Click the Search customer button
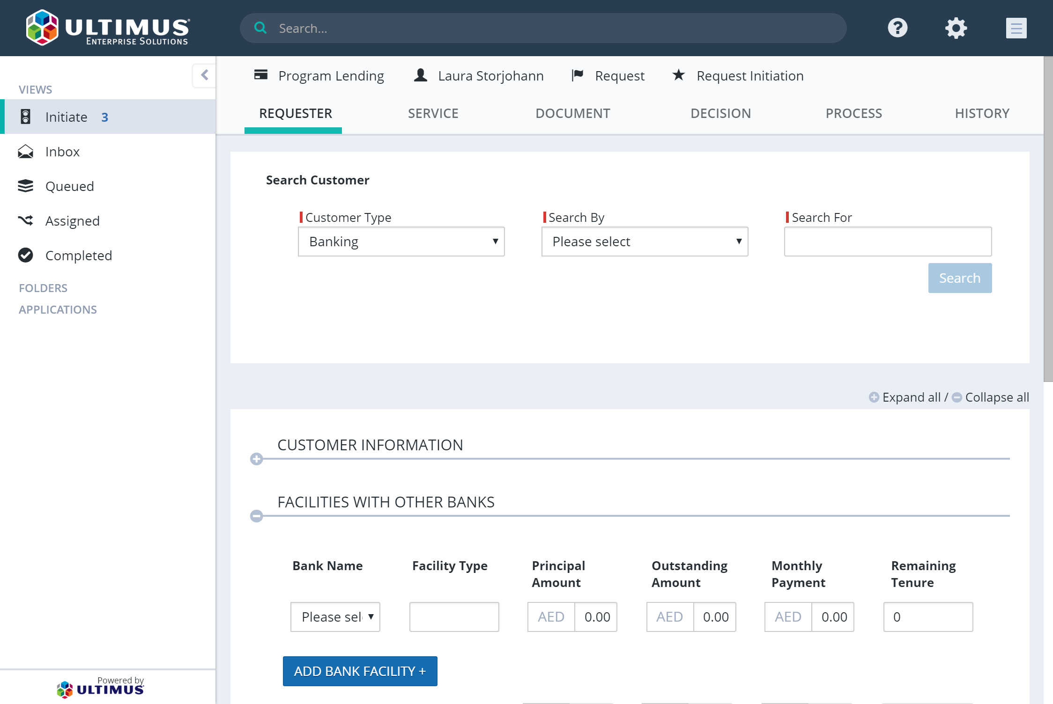 point(960,278)
